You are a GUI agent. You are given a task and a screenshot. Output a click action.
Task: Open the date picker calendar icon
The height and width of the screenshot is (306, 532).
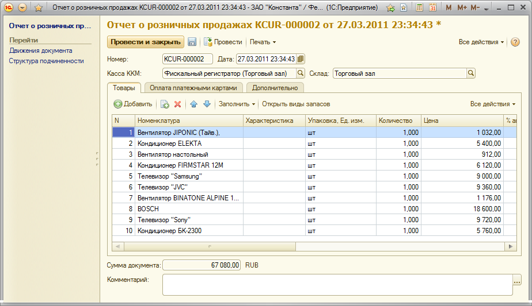(x=301, y=59)
